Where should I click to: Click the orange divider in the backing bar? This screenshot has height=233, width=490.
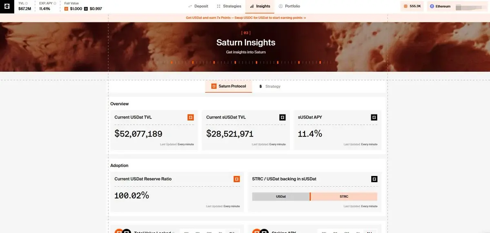tap(310, 196)
